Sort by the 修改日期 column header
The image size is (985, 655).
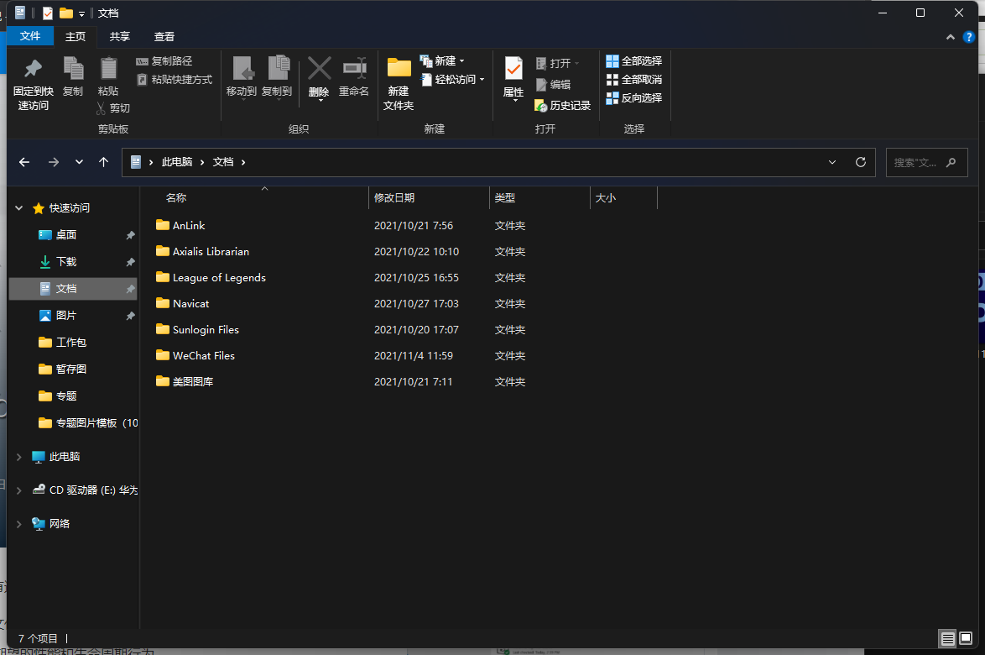(x=393, y=198)
